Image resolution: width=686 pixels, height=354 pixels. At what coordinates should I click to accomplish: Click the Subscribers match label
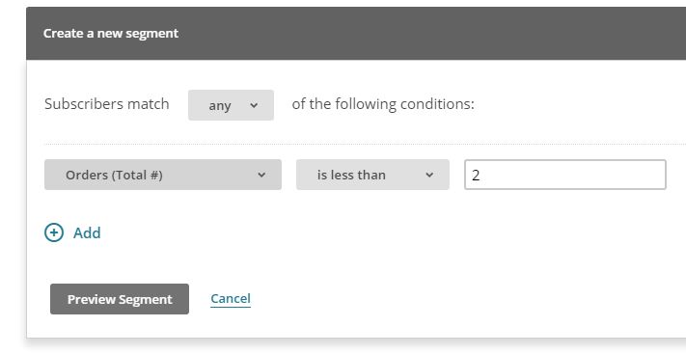click(x=107, y=104)
